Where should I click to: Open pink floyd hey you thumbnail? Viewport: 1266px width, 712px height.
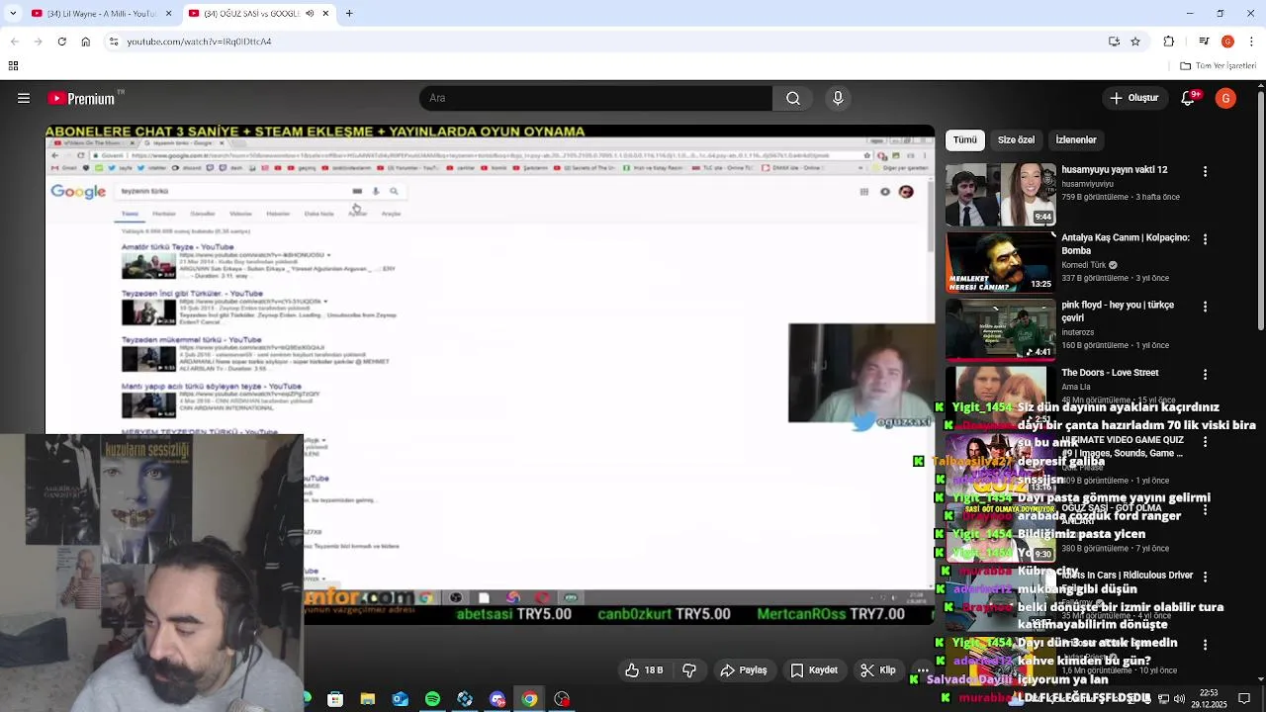(1001, 329)
